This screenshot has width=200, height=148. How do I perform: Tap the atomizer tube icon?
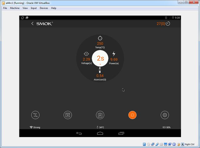[x=100, y=70]
